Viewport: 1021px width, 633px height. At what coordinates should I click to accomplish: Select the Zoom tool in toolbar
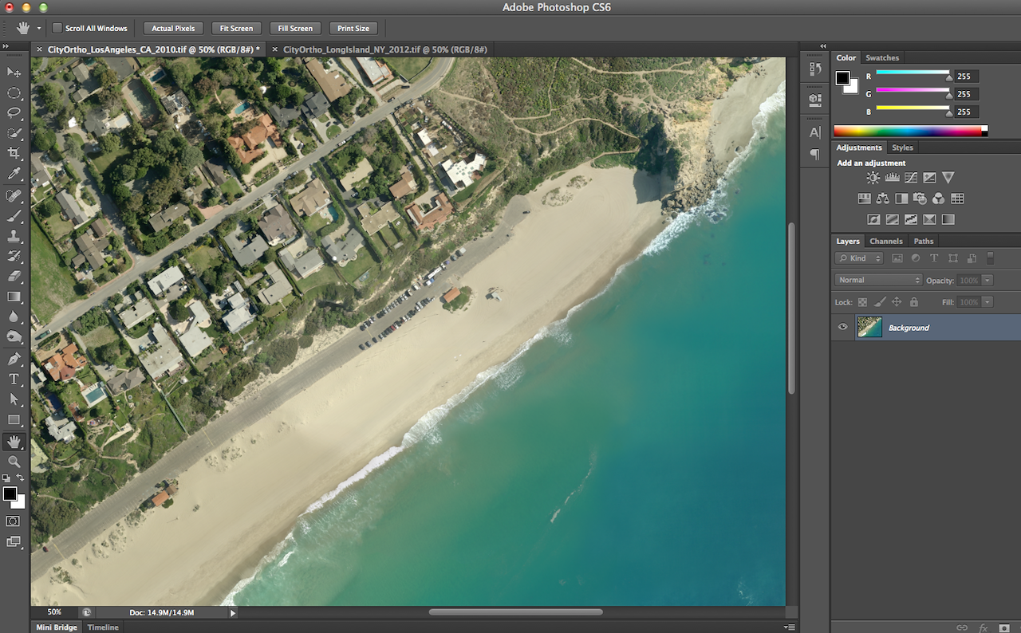coord(14,462)
